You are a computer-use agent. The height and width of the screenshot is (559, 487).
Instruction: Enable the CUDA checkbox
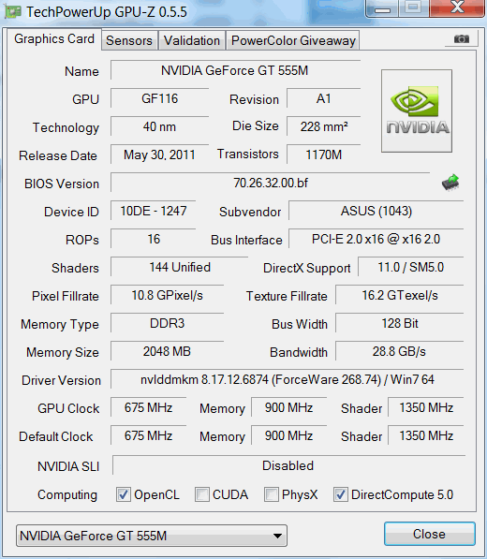pos(201,494)
